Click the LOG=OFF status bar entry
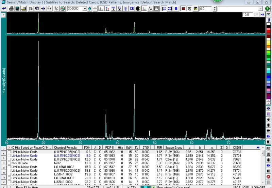Viewport: 272px width, 188px height. pyautogui.click(x=259, y=187)
